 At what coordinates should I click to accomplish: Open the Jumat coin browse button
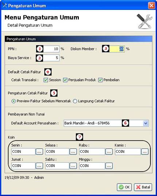[39, 166]
